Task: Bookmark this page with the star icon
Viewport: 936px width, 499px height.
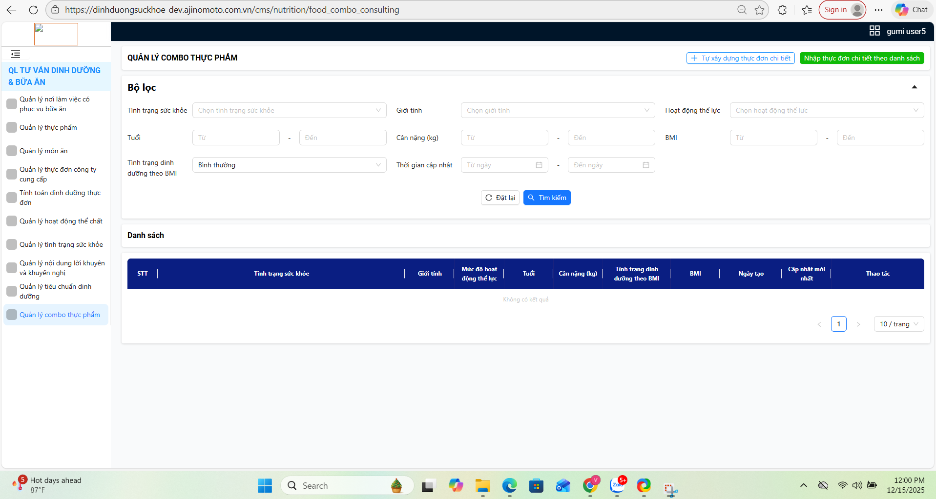Action: (759, 10)
